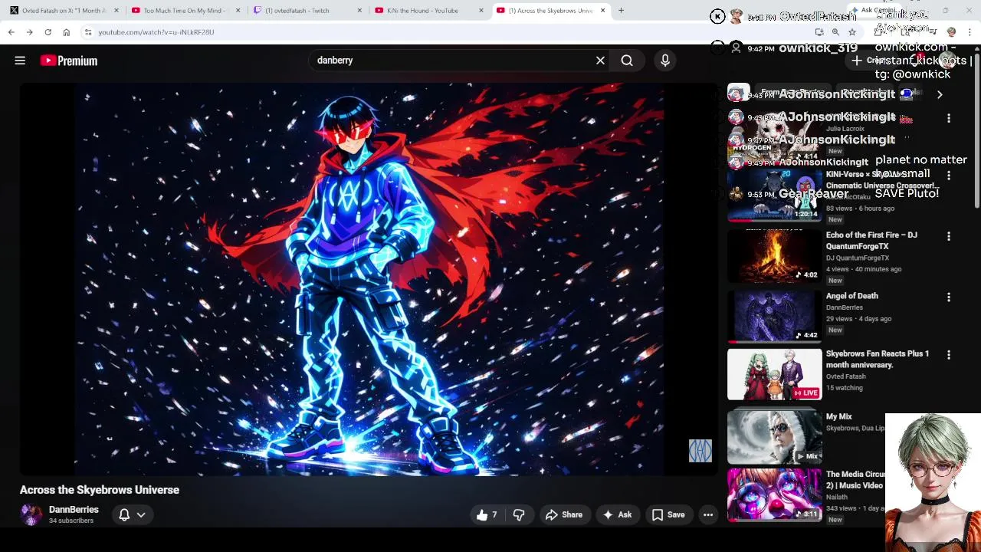Go forward with the browser forward arrow

29,32
